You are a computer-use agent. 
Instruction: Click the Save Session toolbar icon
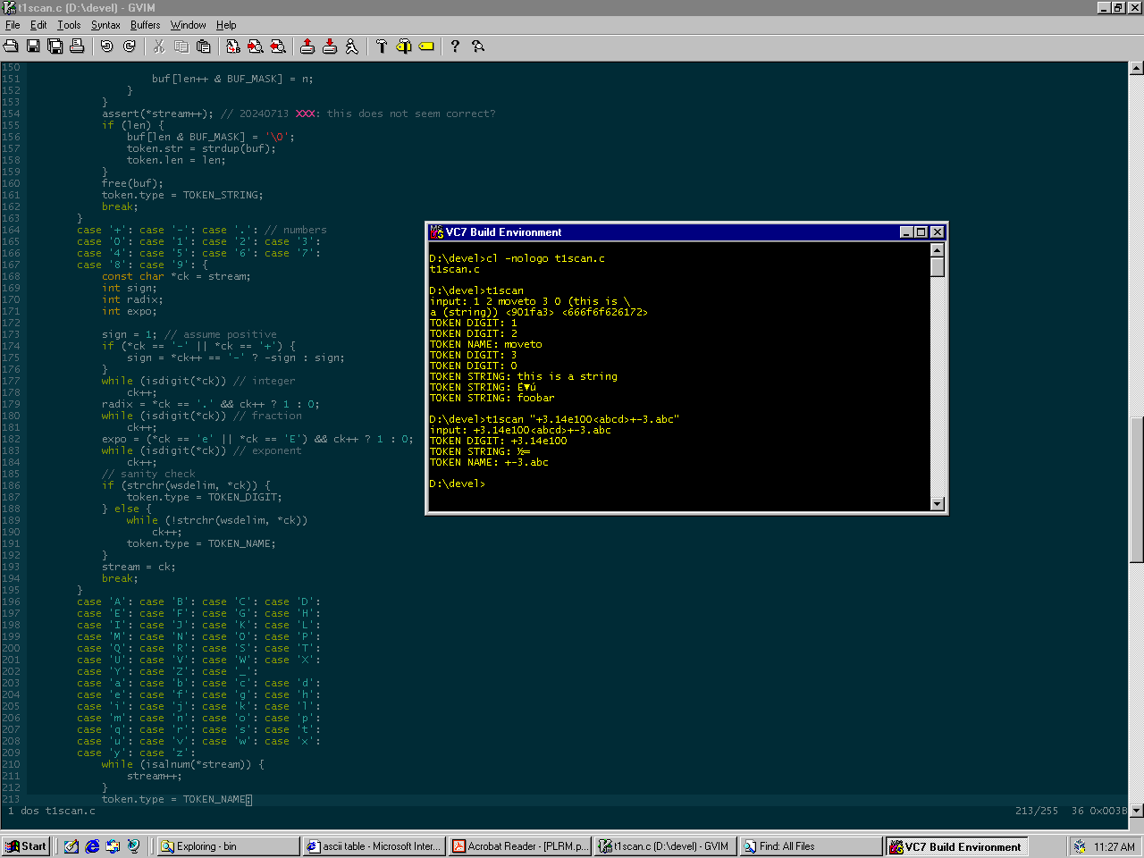coord(330,46)
